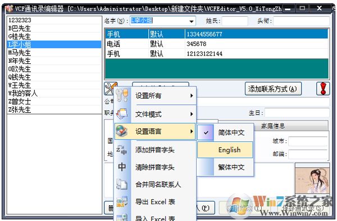
Task: Click the export Excel table icon
Action: click(122, 202)
